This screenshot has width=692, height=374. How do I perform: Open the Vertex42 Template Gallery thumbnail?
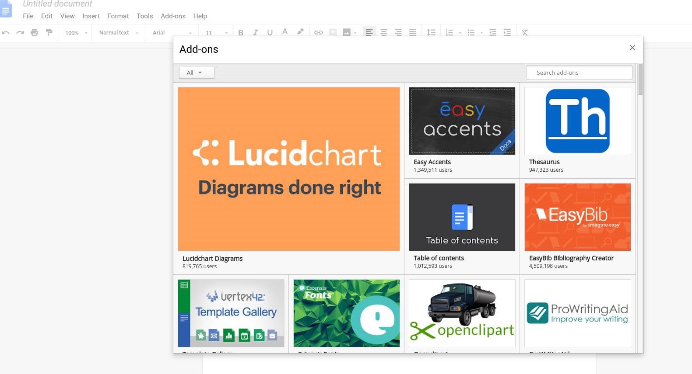231,313
